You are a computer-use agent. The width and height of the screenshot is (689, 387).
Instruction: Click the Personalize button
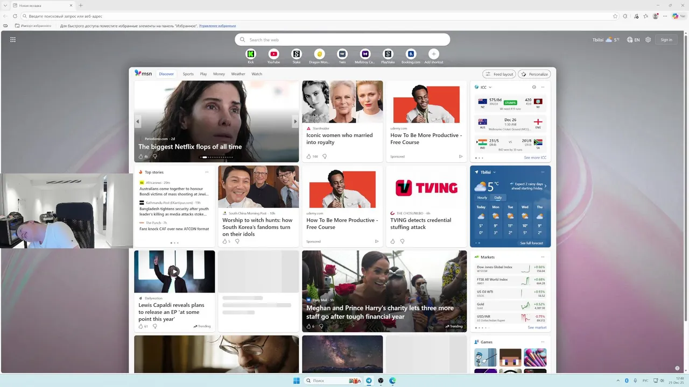click(x=534, y=74)
